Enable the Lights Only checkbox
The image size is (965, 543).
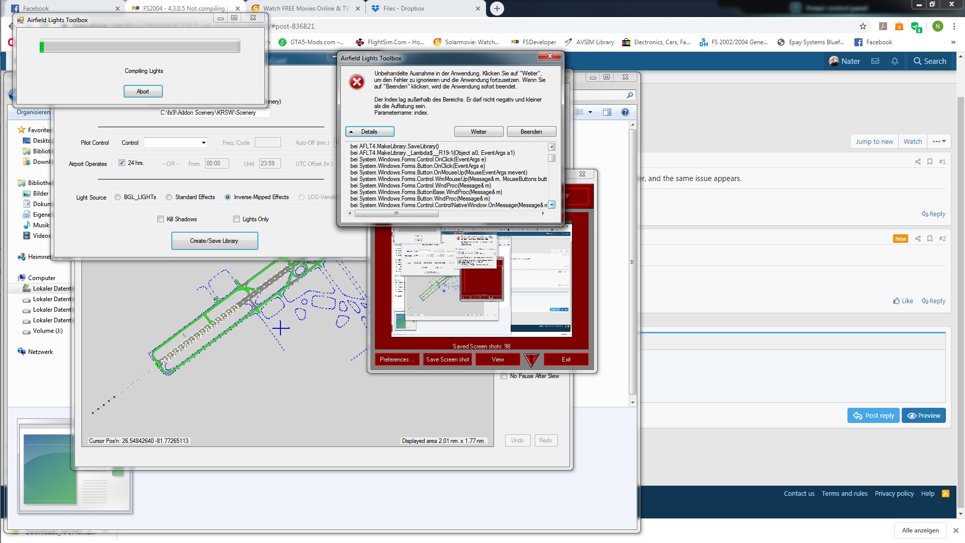[x=236, y=219]
